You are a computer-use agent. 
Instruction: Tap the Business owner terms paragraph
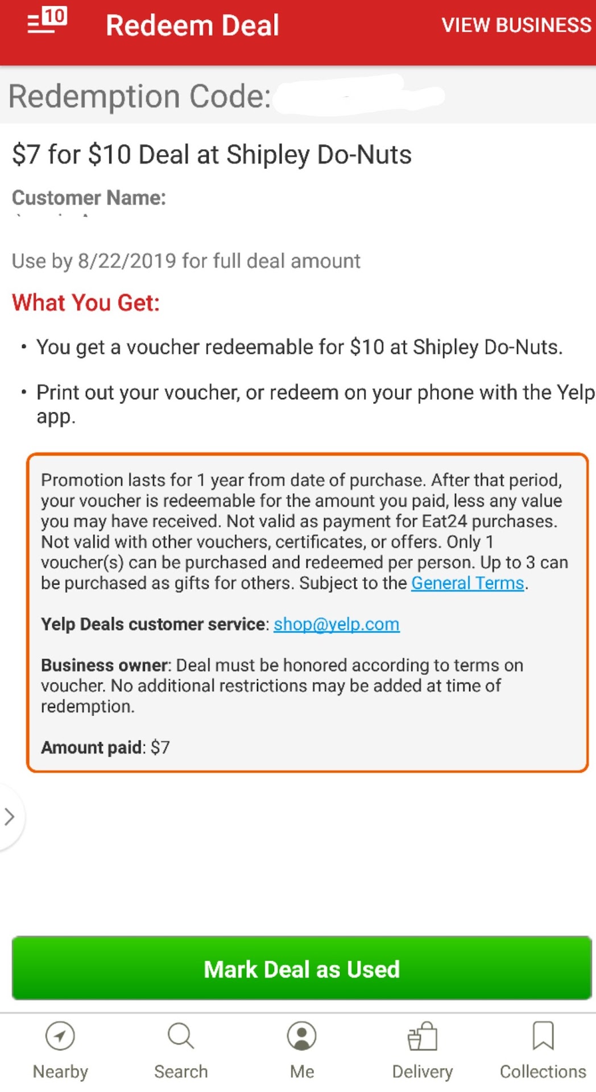pyautogui.click(x=282, y=685)
